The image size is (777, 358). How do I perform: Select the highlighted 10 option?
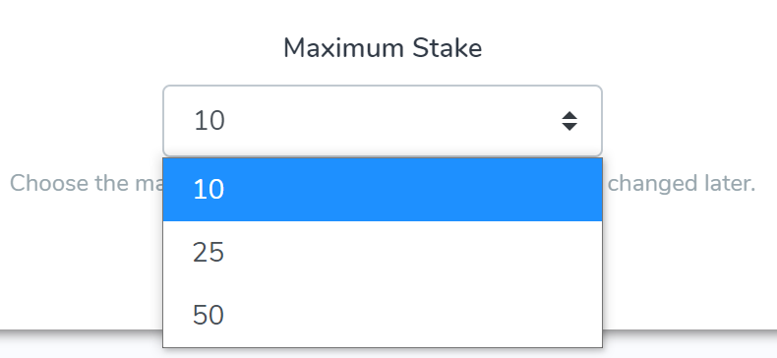tap(383, 190)
